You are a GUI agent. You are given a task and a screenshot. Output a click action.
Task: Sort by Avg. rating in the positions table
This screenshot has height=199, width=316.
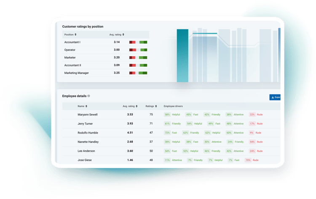123,34
